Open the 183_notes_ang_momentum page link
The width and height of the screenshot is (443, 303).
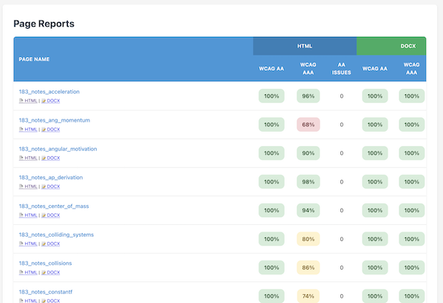point(54,120)
